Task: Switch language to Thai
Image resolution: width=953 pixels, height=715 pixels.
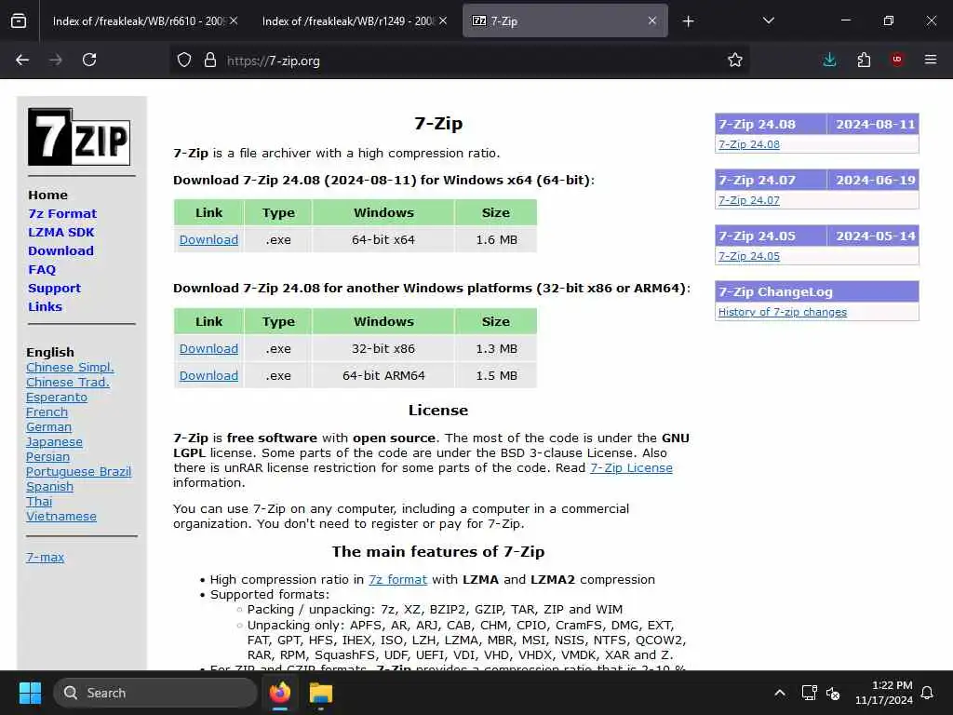Action: (x=39, y=501)
